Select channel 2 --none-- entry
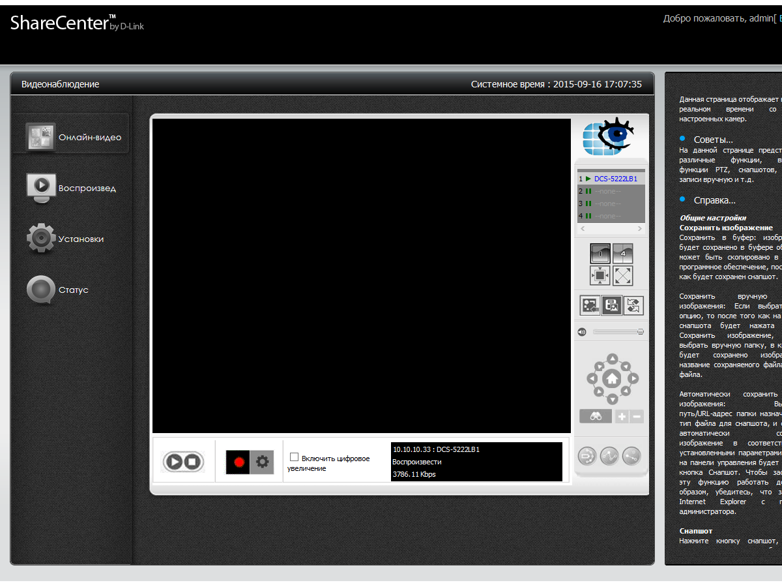782x587 pixels. click(611, 191)
